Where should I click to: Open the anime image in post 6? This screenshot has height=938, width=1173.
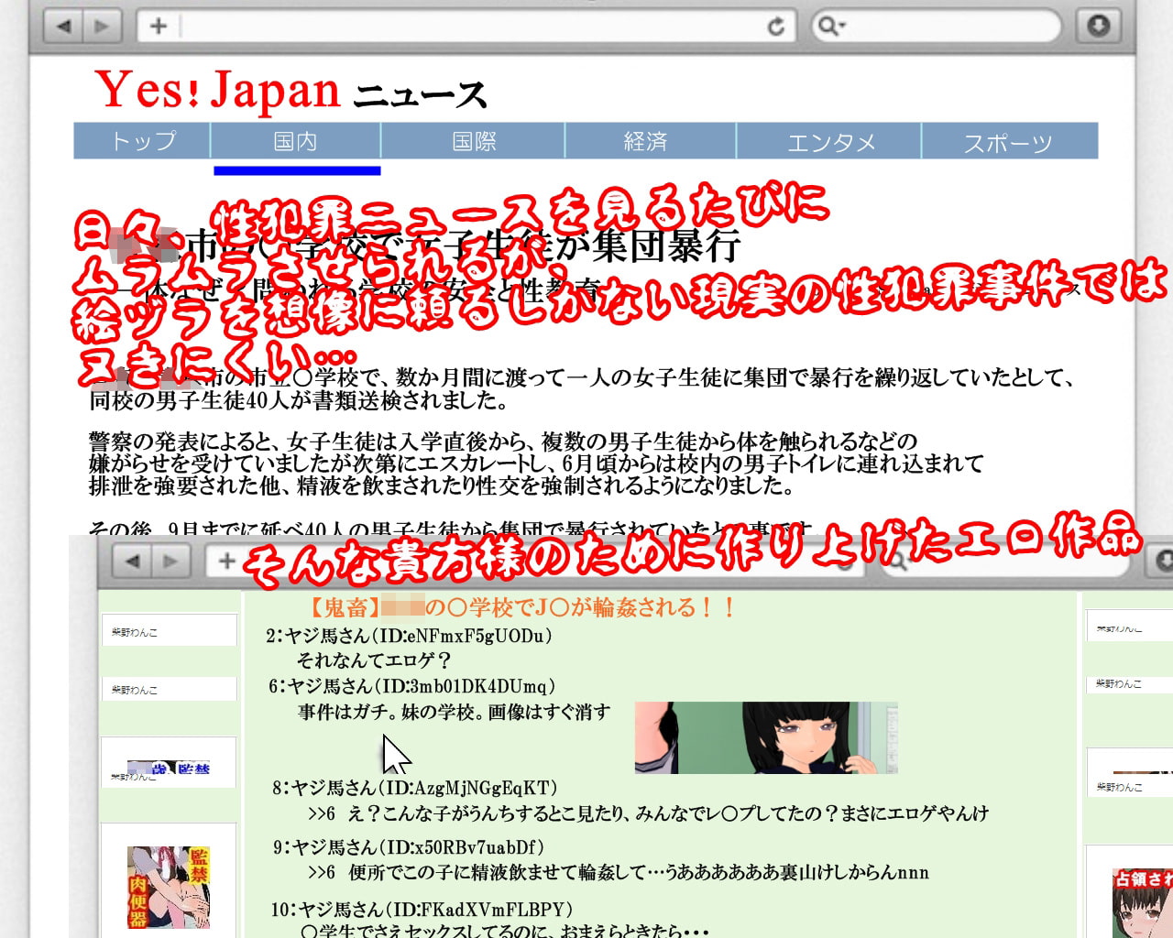click(x=765, y=737)
